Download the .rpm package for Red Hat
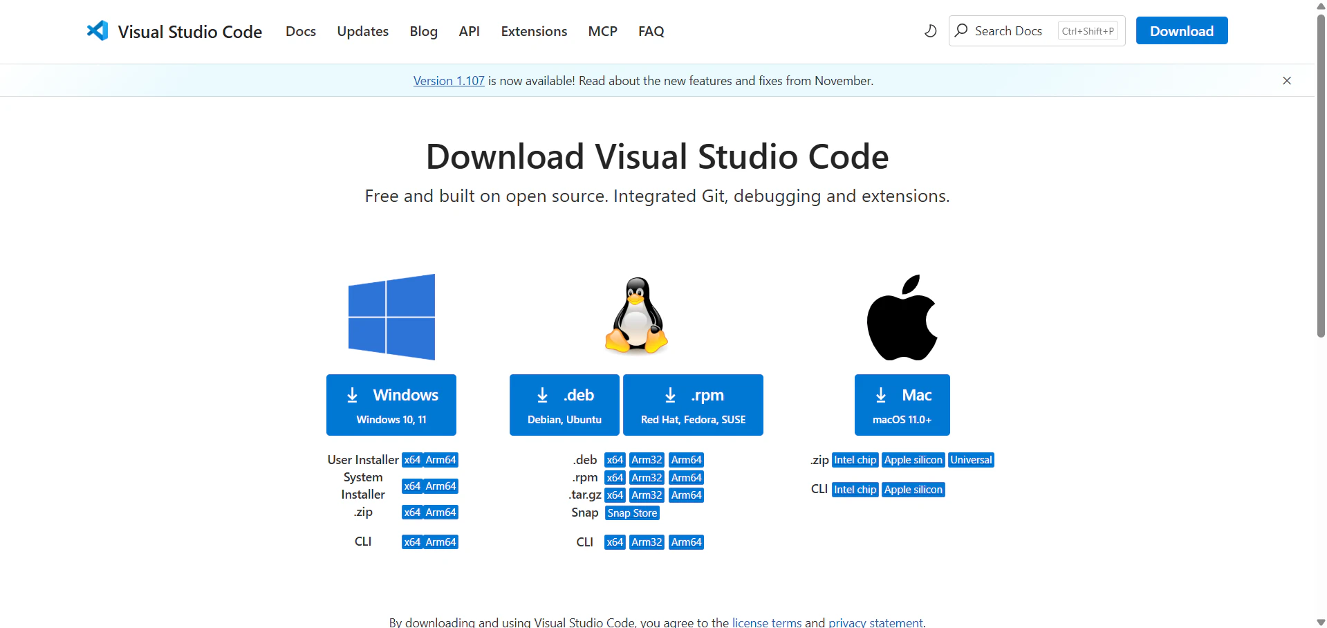Viewport: 1327px width, 628px height. point(693,405)
